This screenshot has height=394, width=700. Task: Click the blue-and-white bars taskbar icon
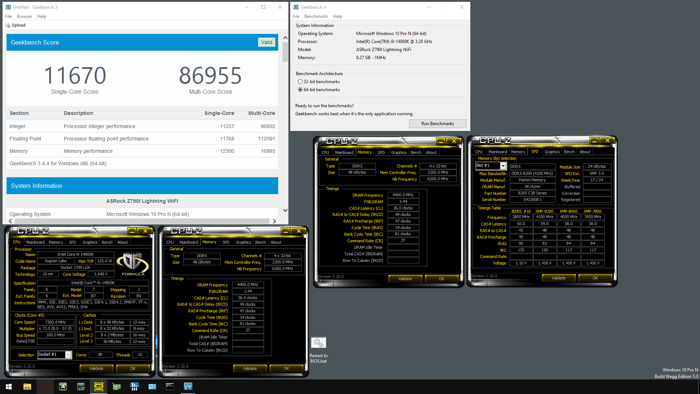(135, 387)
